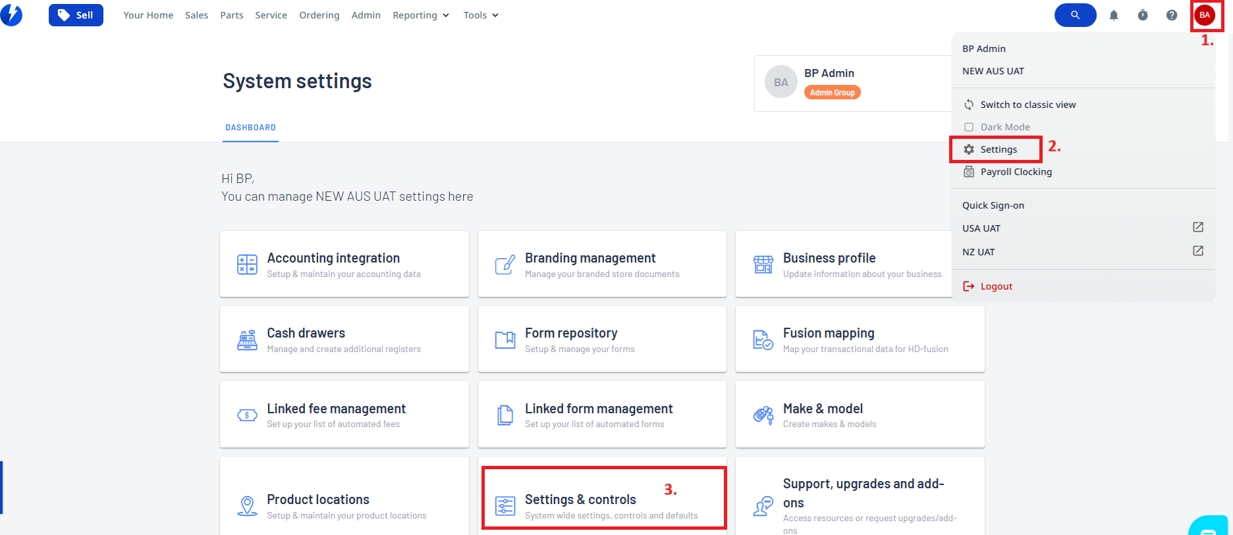Expand the Reporting dropdown menu
1233x535 pixels.
[x=421, y=15]
